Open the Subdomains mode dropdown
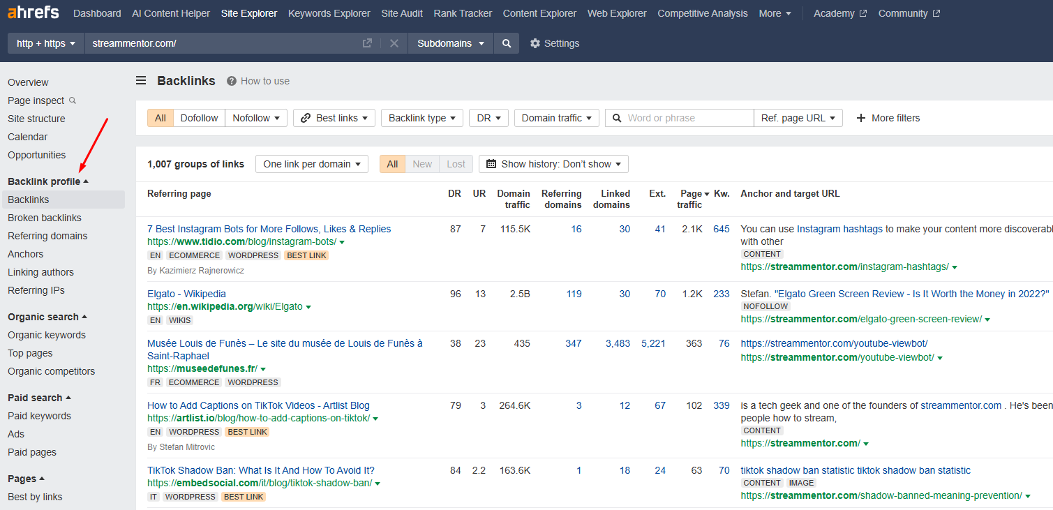 [451, 43]
